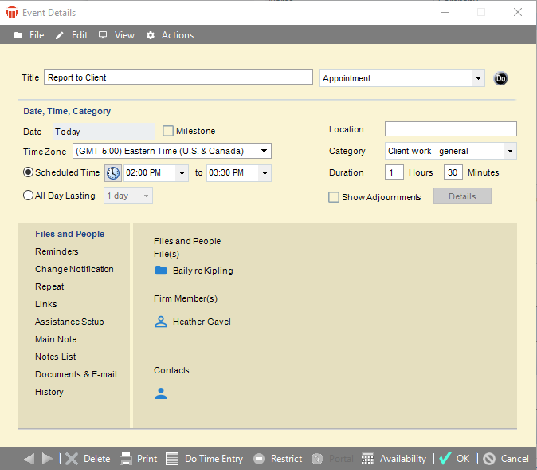Enable the Milestone checkbox

click(x=168, y=131)
